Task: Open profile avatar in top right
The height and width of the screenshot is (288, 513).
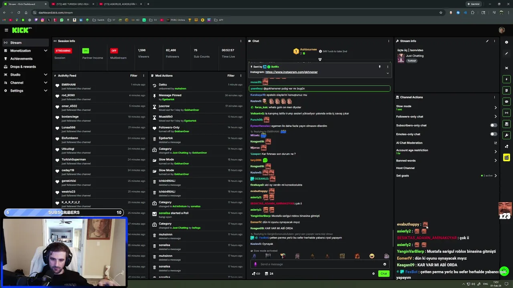Action: tap(502, 30)
